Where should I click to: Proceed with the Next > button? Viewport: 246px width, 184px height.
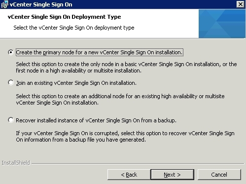tap(172, 175)
